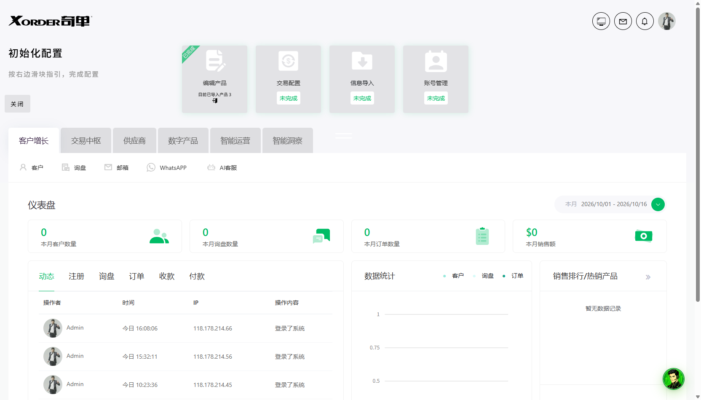701x400 pixels.
Task: Click the IP address 118.178.214.66
Action: click(x=213, y=328)
